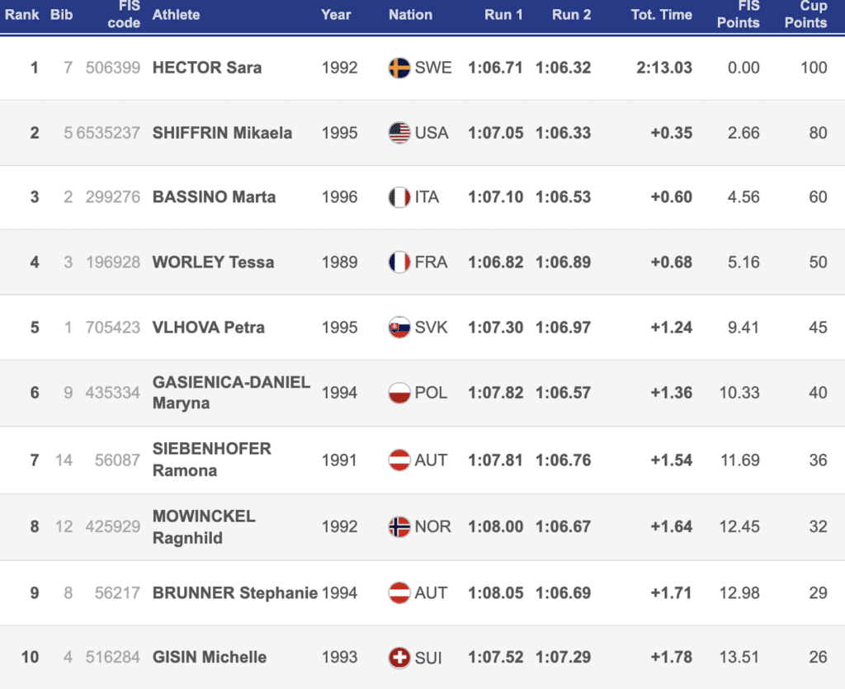Image resolution: width=845 pixels, height=689 pixels.
Task: Sort by the Rank column header
Action: pos(22,15)
